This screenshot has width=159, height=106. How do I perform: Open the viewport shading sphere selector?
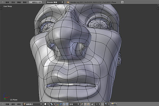point(46,104)
